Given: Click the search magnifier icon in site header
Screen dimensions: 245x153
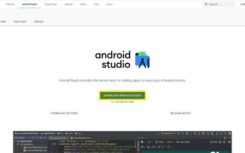Looking at the screenshot, I should click(x=206, y=4).
